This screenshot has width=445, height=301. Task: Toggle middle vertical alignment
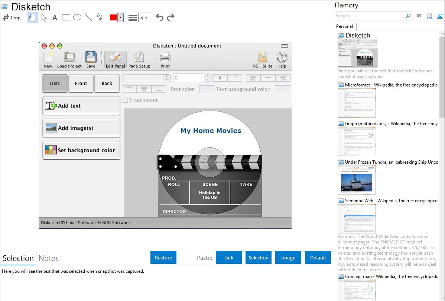point(144,89)
